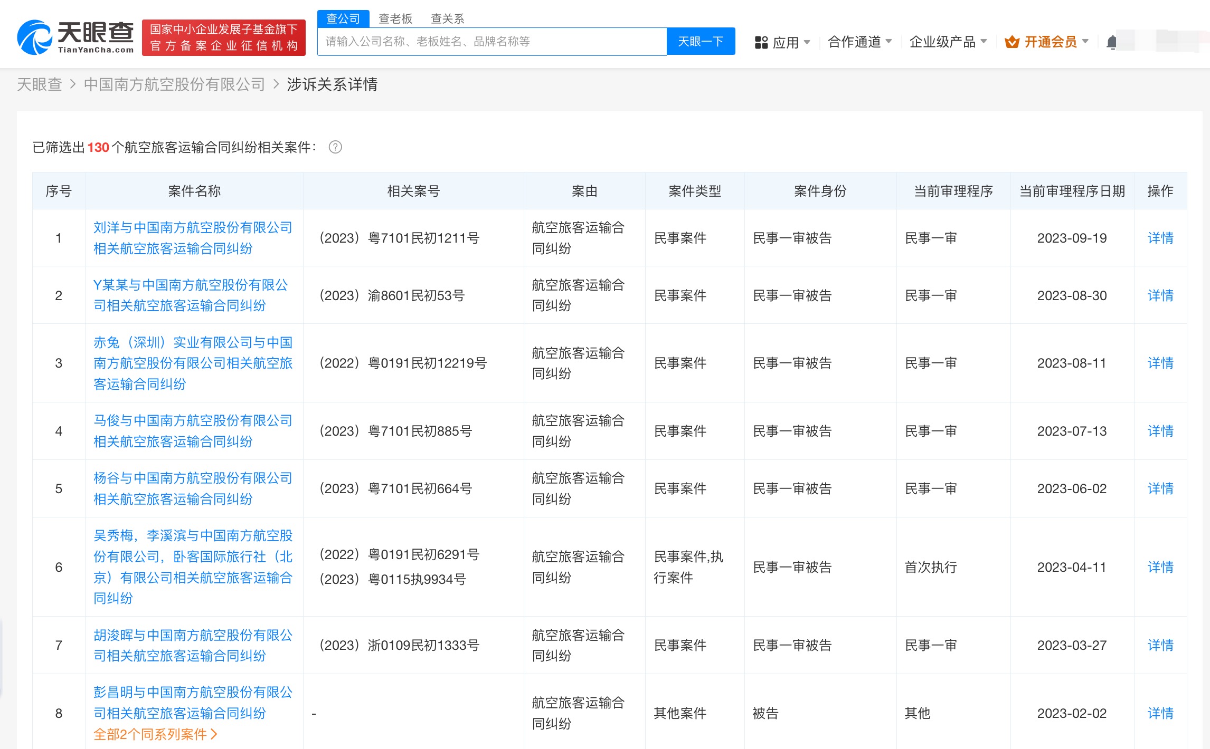The width and height of the screenshot is (1210, 749).
Task: Select the 查公司 tab
Action: [x=343, y=18]
